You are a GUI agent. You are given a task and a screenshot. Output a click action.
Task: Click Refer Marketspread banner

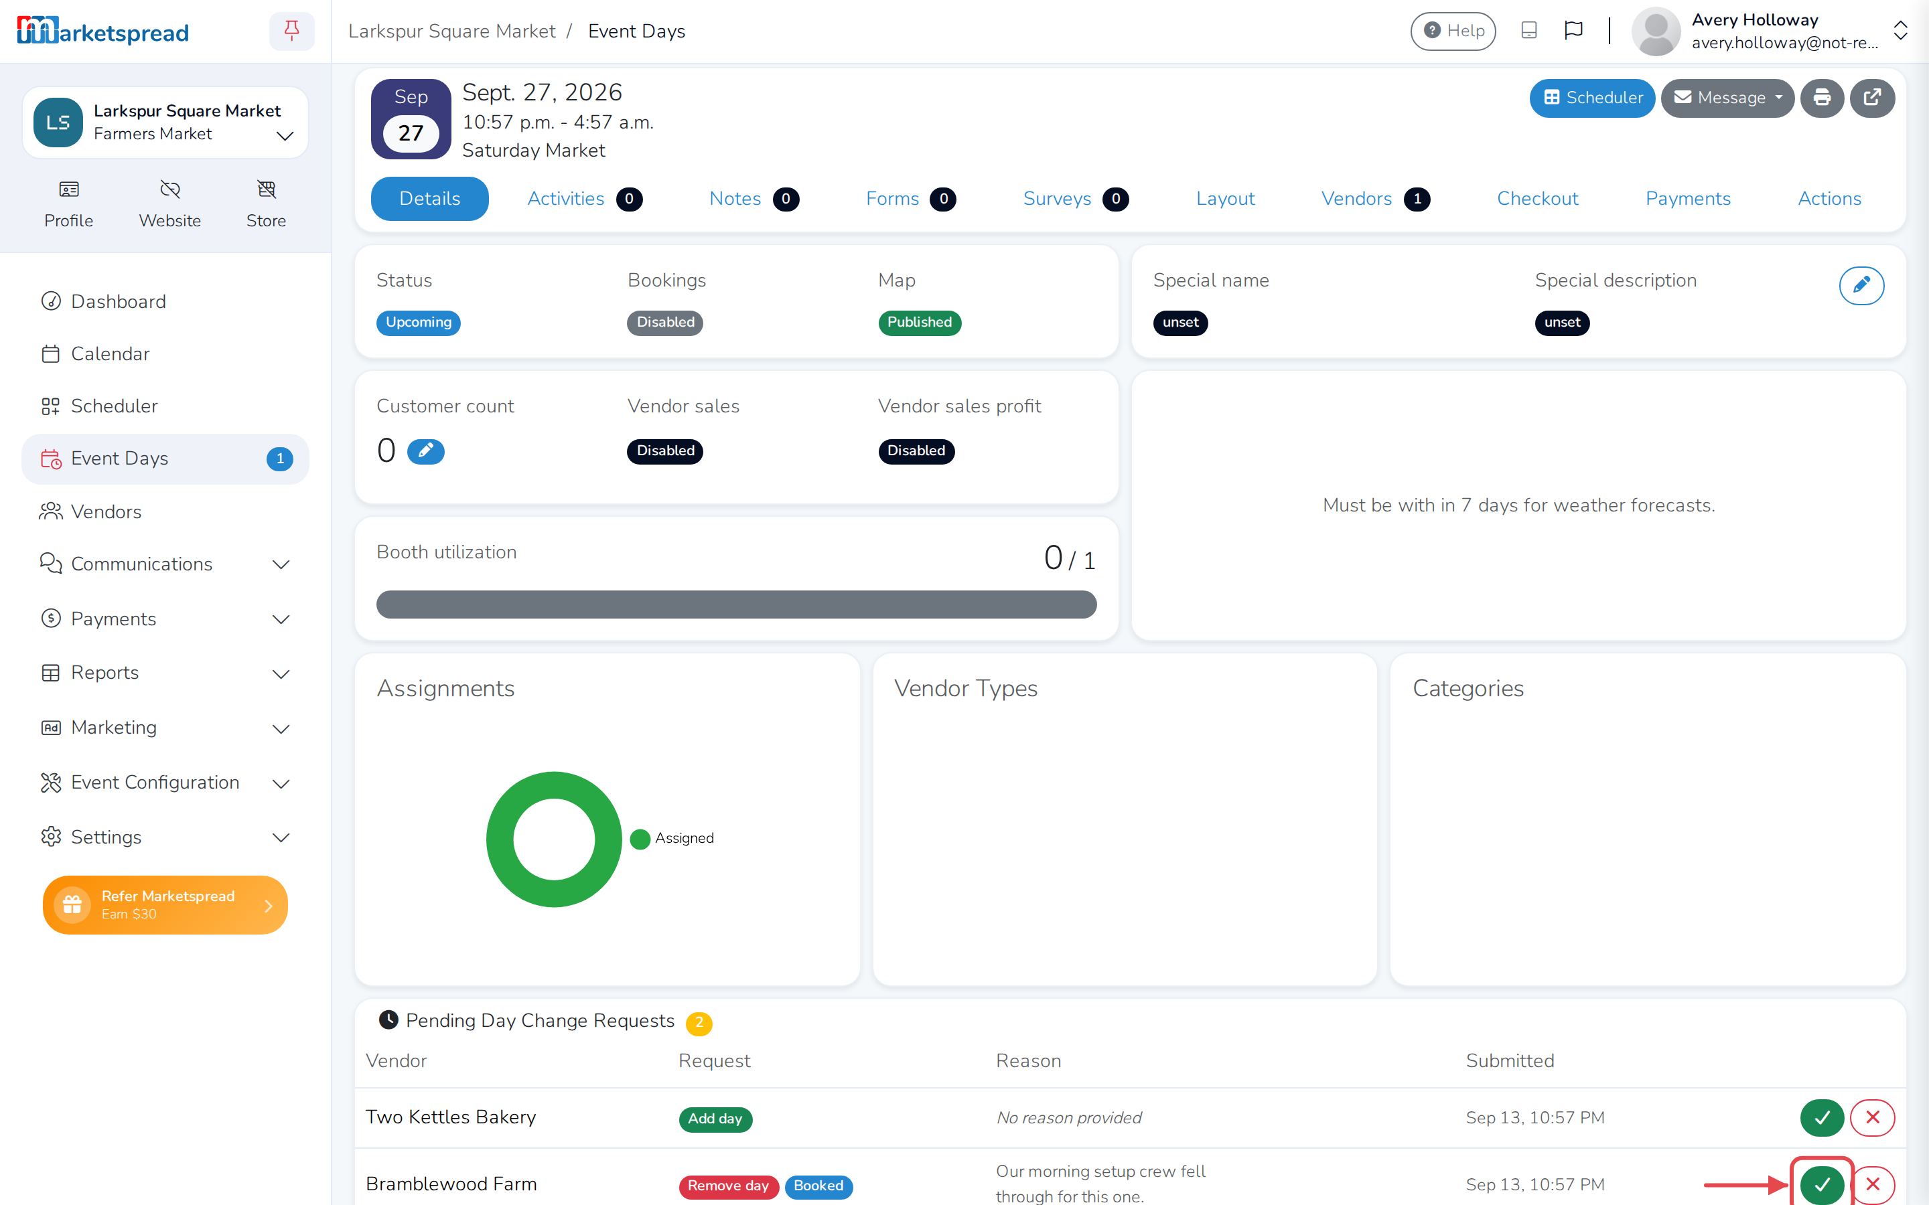tap(165, 904)
